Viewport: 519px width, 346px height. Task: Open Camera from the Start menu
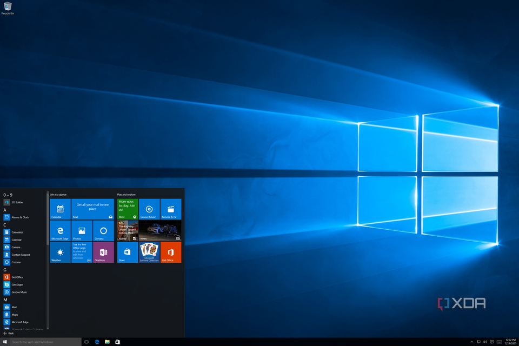tap(16, 247)
